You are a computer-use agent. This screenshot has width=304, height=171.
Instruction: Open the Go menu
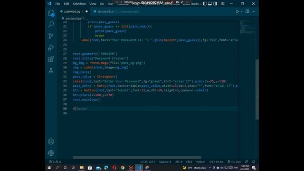[102, 4]
